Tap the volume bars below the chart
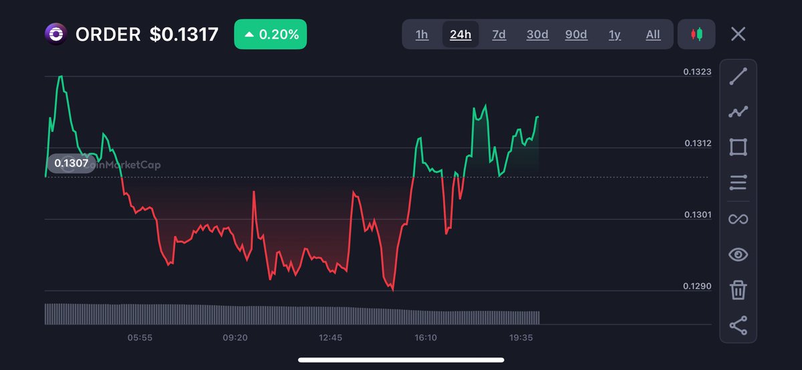Viewport: 802px width, 370px height. click(292, 314)
